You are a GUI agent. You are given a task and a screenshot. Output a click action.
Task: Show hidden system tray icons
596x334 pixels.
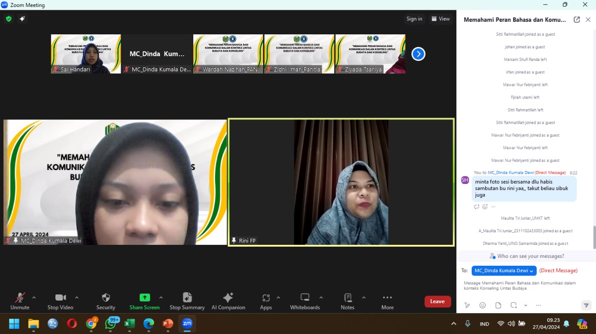(454, 323)
